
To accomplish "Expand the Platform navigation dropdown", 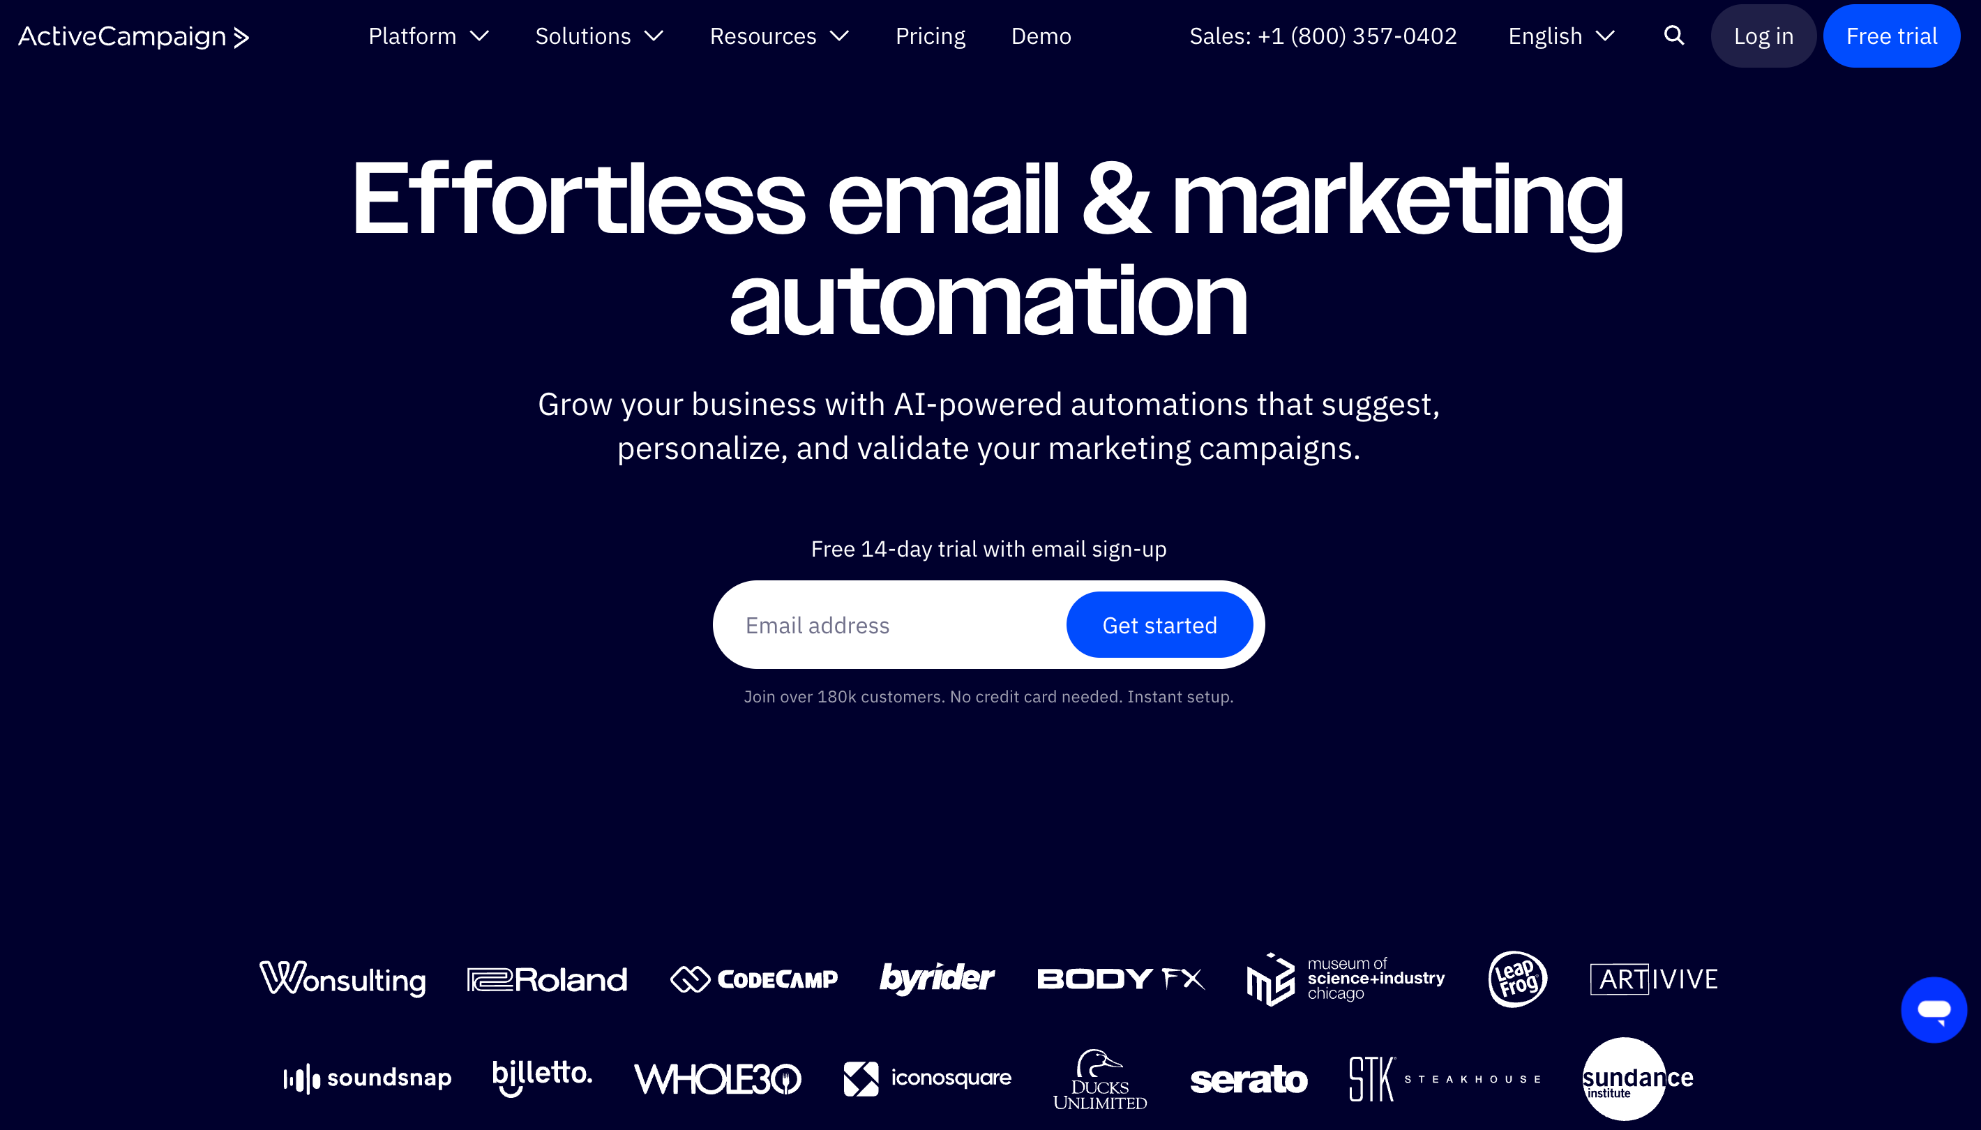I will pyautogui.click(x=428, y=36).
